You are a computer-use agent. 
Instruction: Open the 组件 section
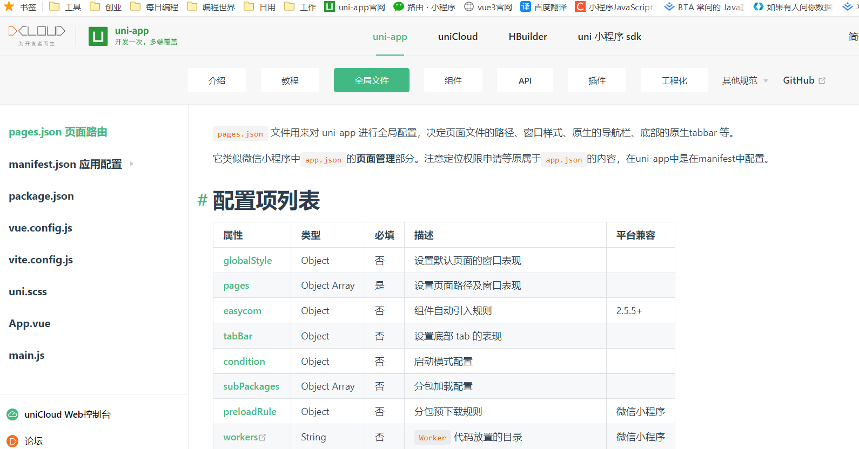[x=453, y=80]
